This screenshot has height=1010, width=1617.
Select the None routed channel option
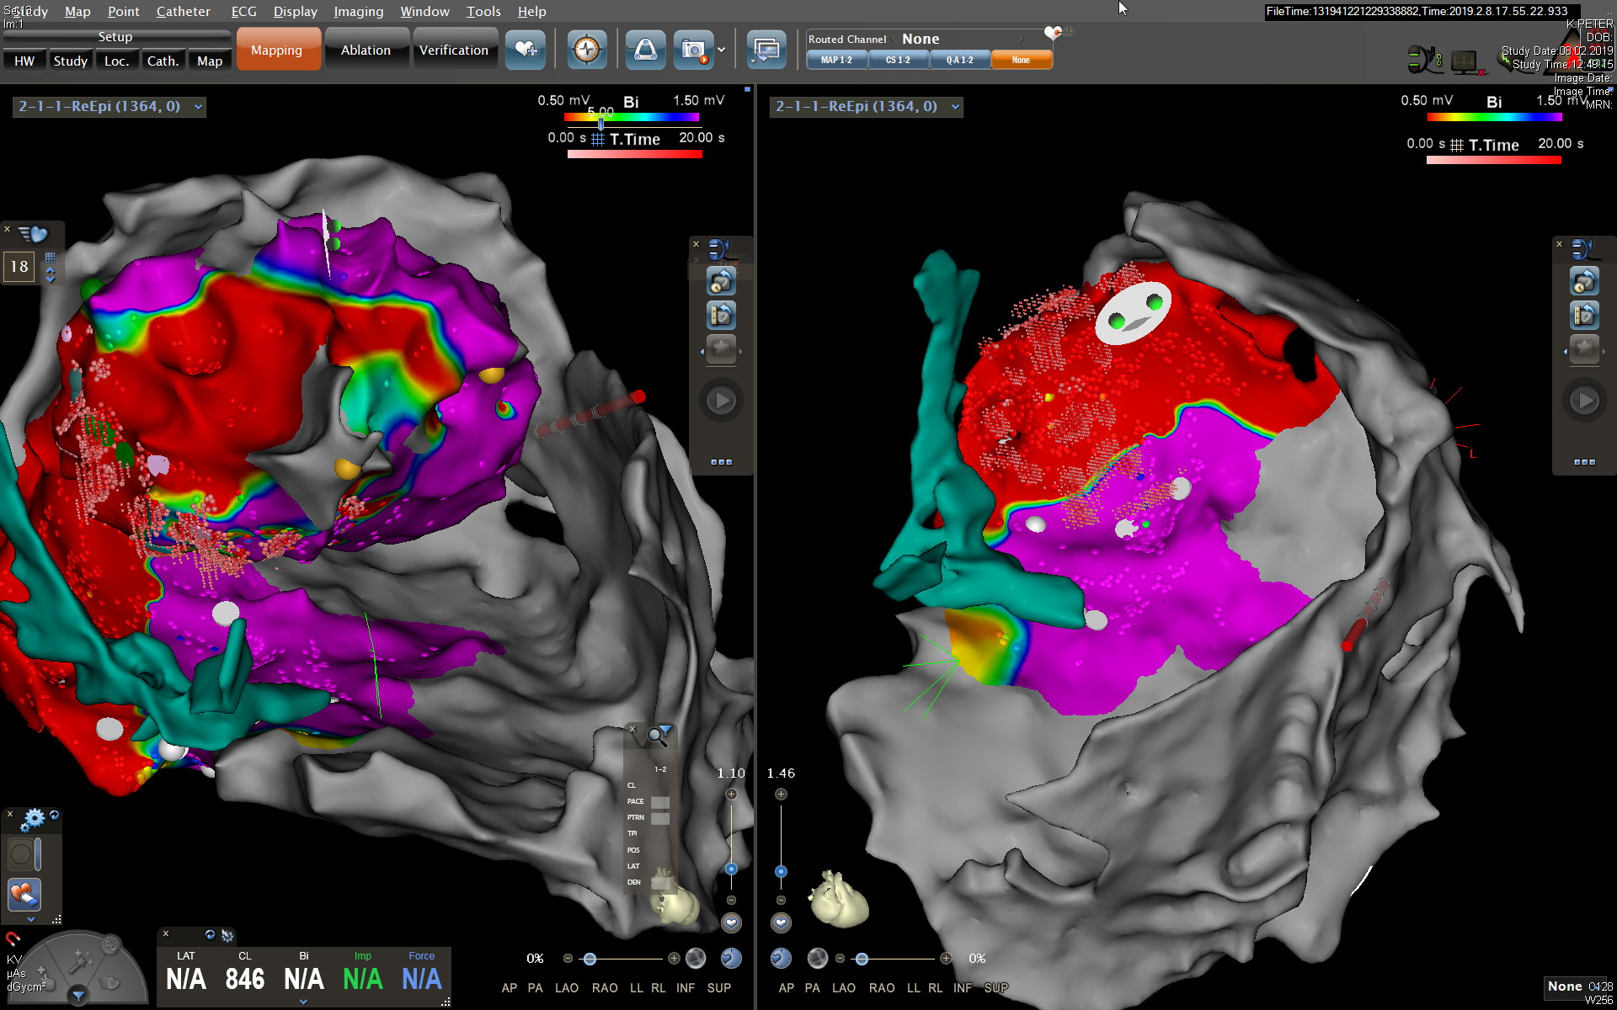click(1021, 61)
